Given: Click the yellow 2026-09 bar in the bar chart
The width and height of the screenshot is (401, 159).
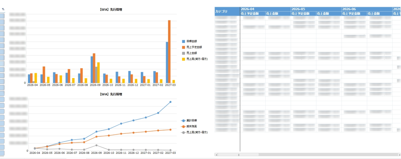Looking at the screenshot, I should [99, 72].
